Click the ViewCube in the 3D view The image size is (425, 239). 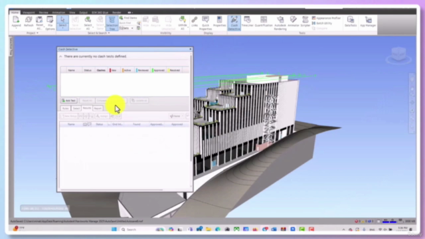[398, 54]
